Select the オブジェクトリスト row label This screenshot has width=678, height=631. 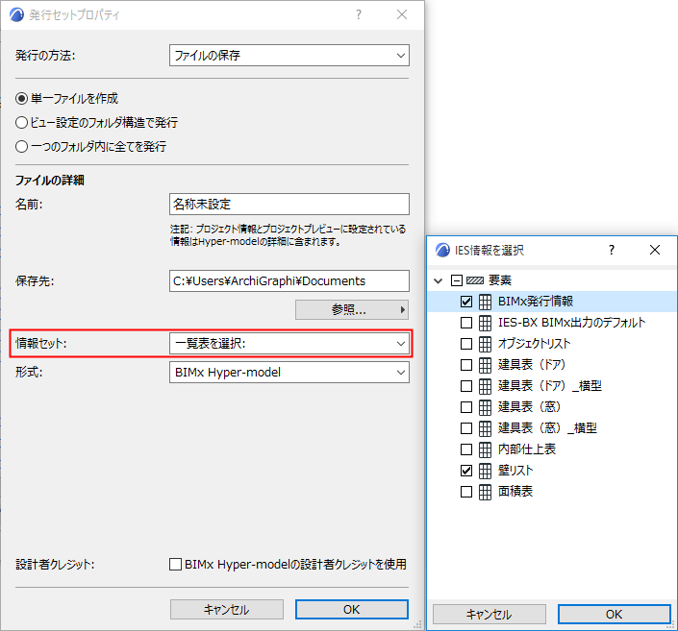coord(535,344)
